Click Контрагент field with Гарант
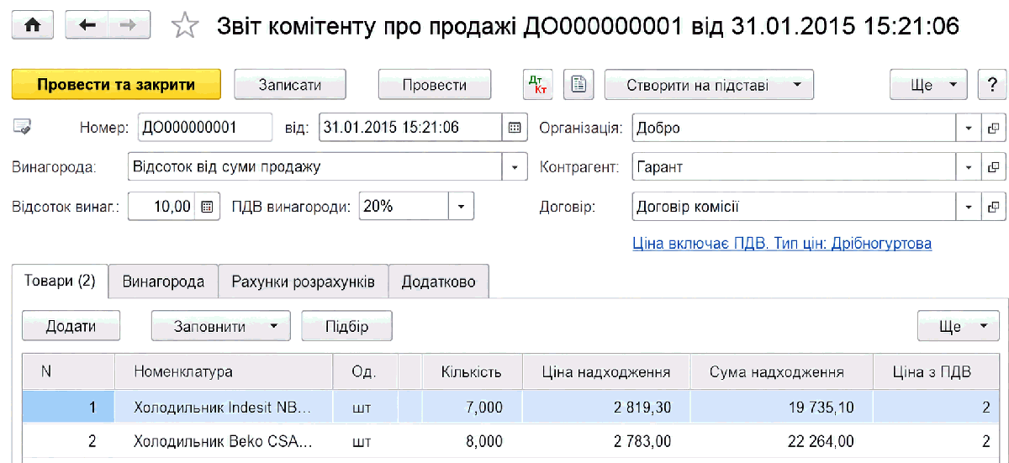The image size is (1009, 463). tap(795, 166)
